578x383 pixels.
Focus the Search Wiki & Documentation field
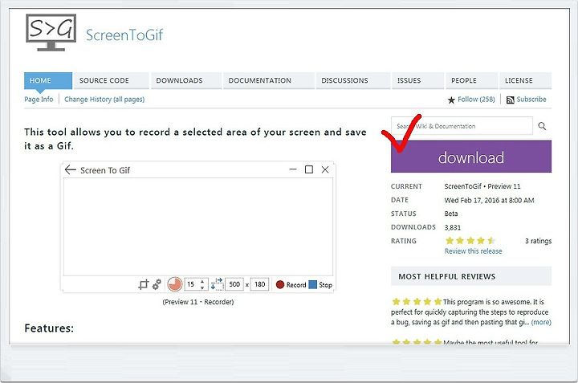(x=462, y=126)
